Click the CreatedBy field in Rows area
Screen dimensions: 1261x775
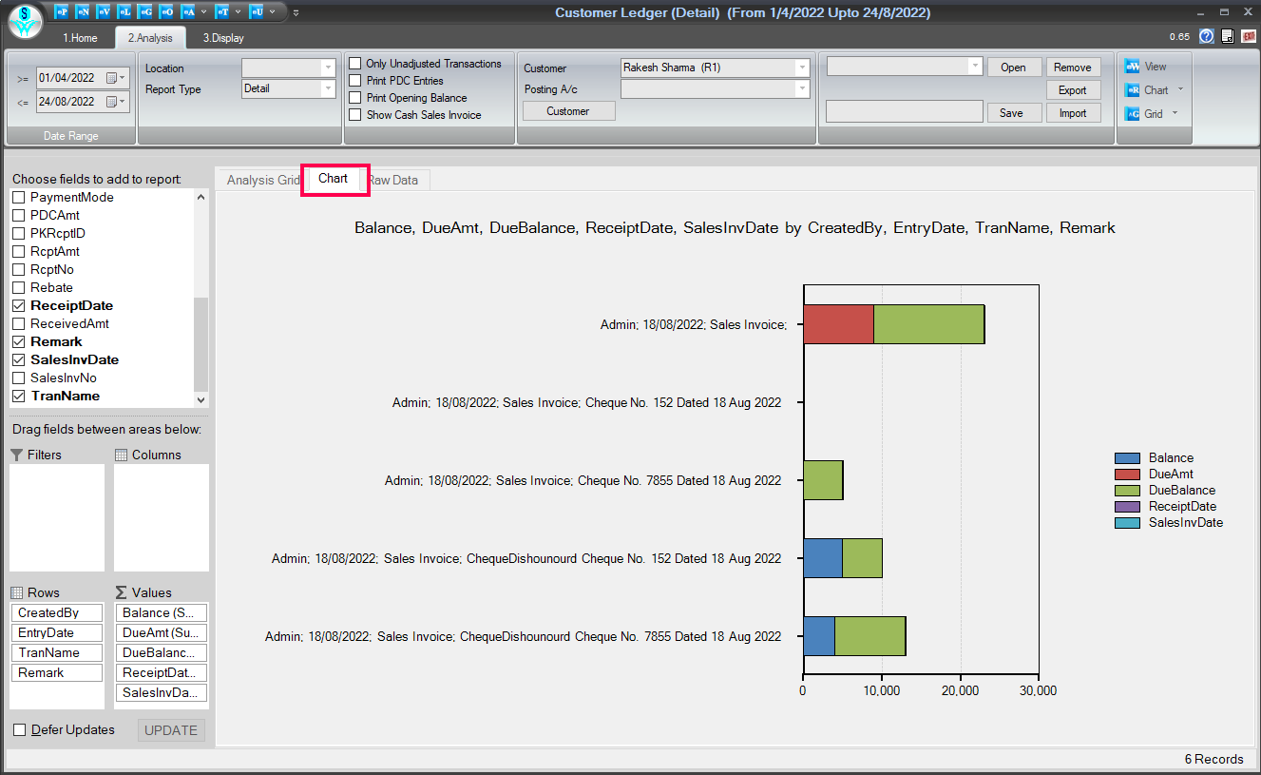click(56, 613)
